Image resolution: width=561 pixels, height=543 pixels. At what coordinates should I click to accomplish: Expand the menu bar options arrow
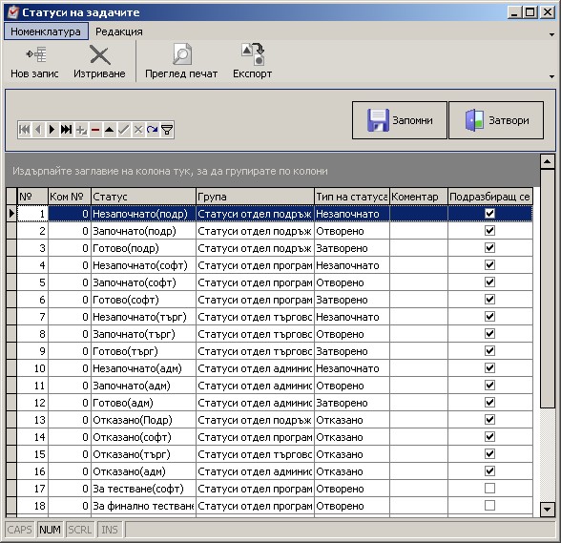(x=552, y=34)
